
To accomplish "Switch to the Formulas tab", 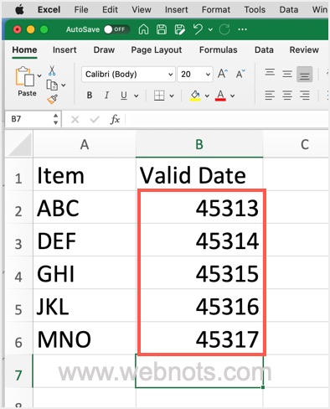I will coord(218,49).
